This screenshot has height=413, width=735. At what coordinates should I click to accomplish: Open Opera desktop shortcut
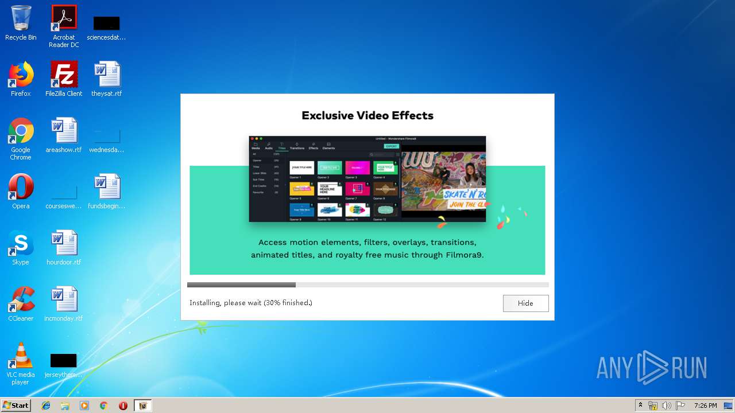[21, 192]
